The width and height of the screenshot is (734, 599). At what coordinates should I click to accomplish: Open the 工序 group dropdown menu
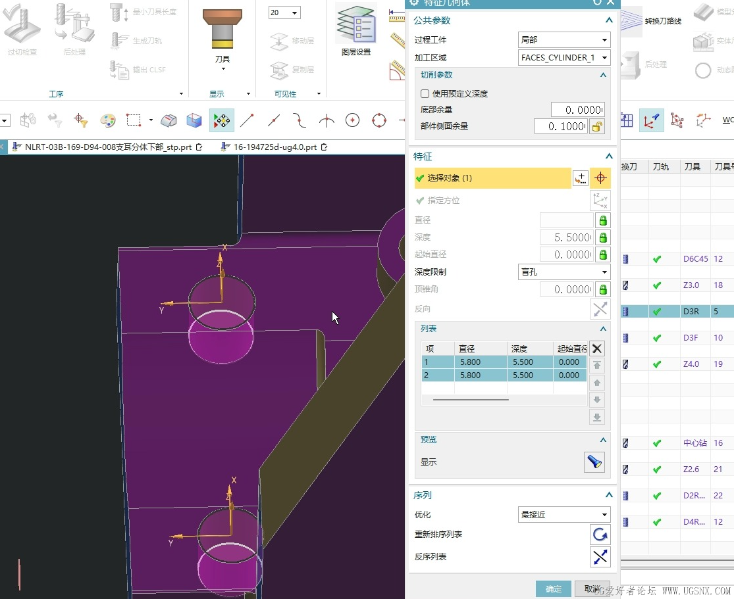181,94
